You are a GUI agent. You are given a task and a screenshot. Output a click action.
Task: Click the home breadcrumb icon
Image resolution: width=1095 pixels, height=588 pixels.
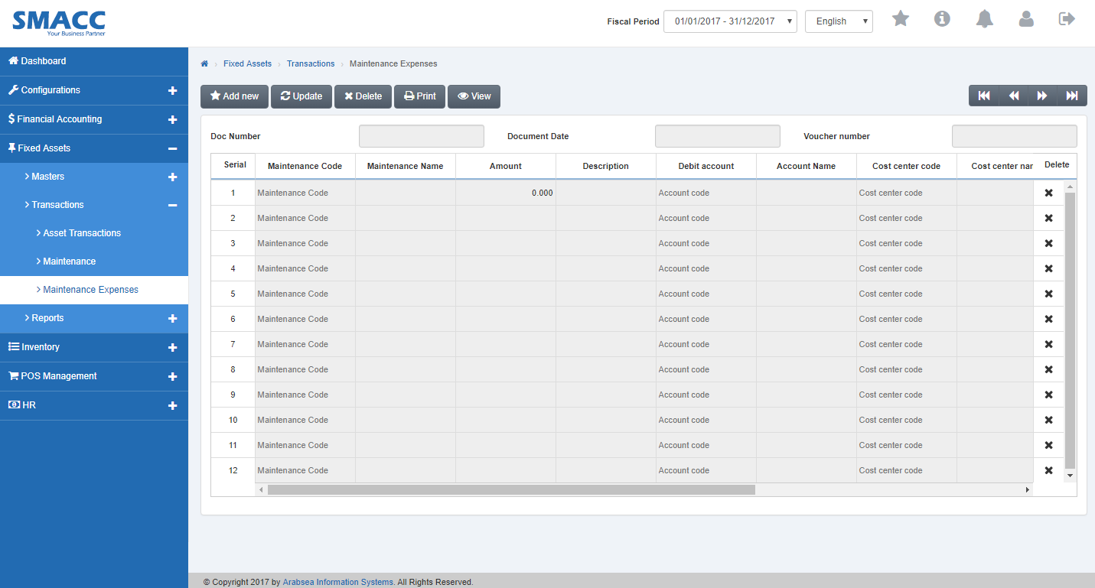(204, 63)
